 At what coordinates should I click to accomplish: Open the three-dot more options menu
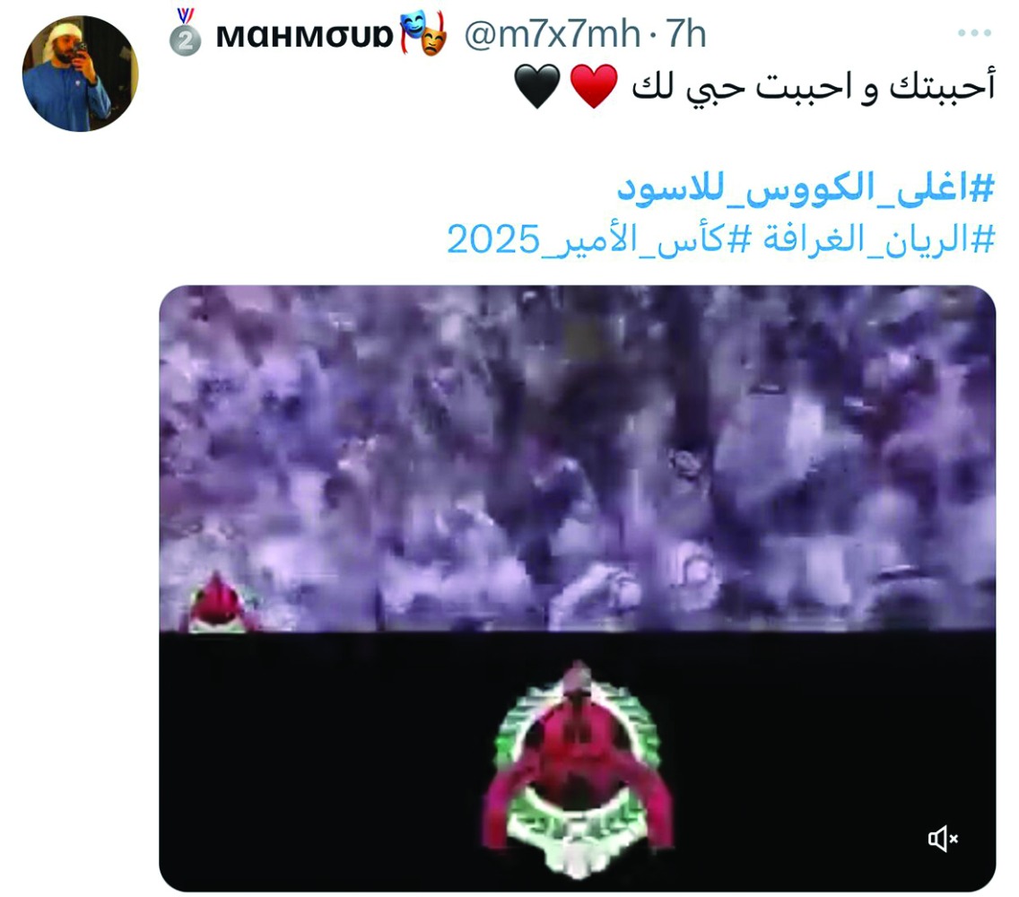point(974,32)
